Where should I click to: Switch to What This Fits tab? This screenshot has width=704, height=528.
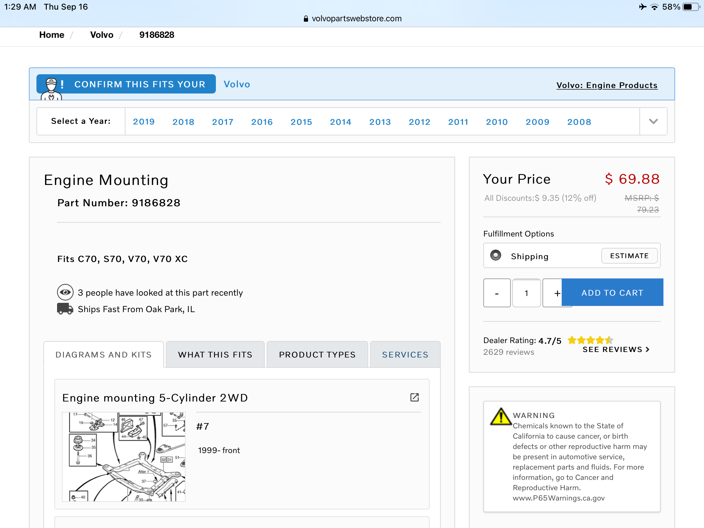click(x=215, y=355)
